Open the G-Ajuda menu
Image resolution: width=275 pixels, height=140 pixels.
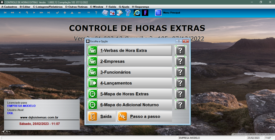pyautogui.click(x=124, y=6)
